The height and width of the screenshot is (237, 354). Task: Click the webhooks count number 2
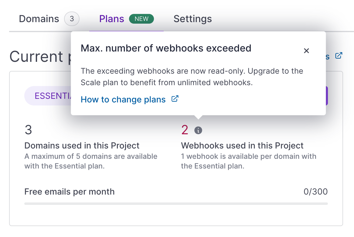[x=184, y=129]
